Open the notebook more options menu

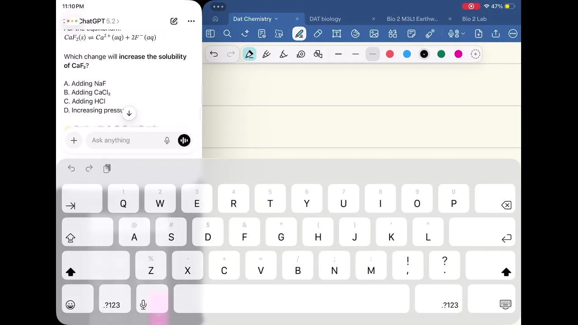513,34
